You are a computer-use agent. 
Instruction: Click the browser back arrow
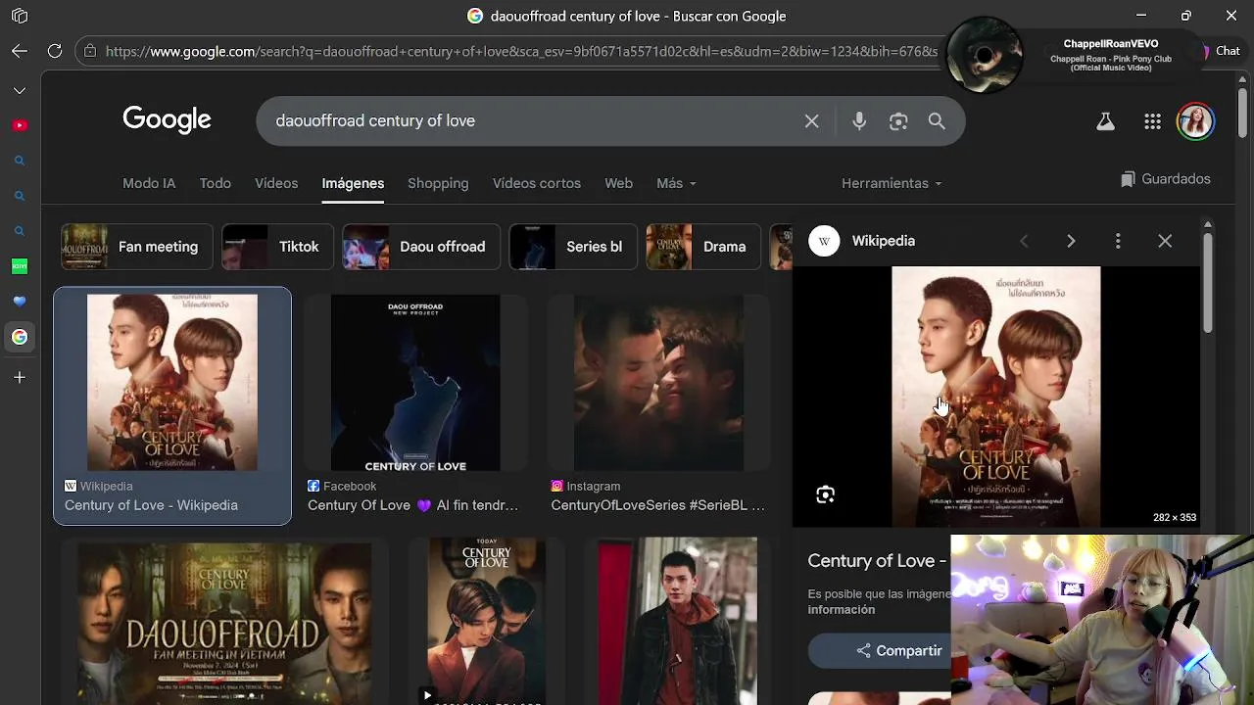click(20, 51)
